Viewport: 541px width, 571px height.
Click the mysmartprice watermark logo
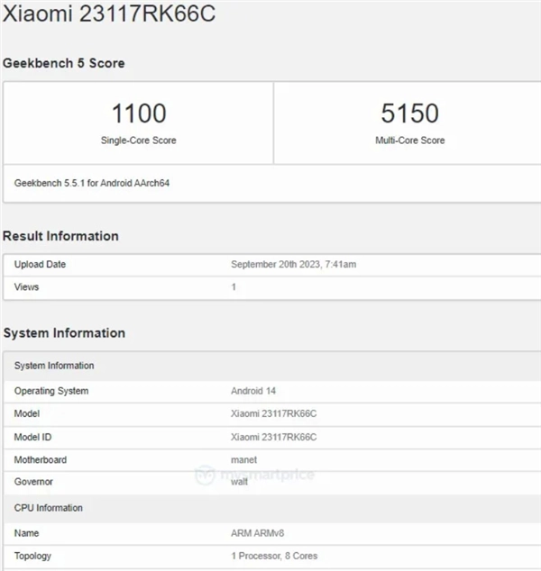pos(255,474)
